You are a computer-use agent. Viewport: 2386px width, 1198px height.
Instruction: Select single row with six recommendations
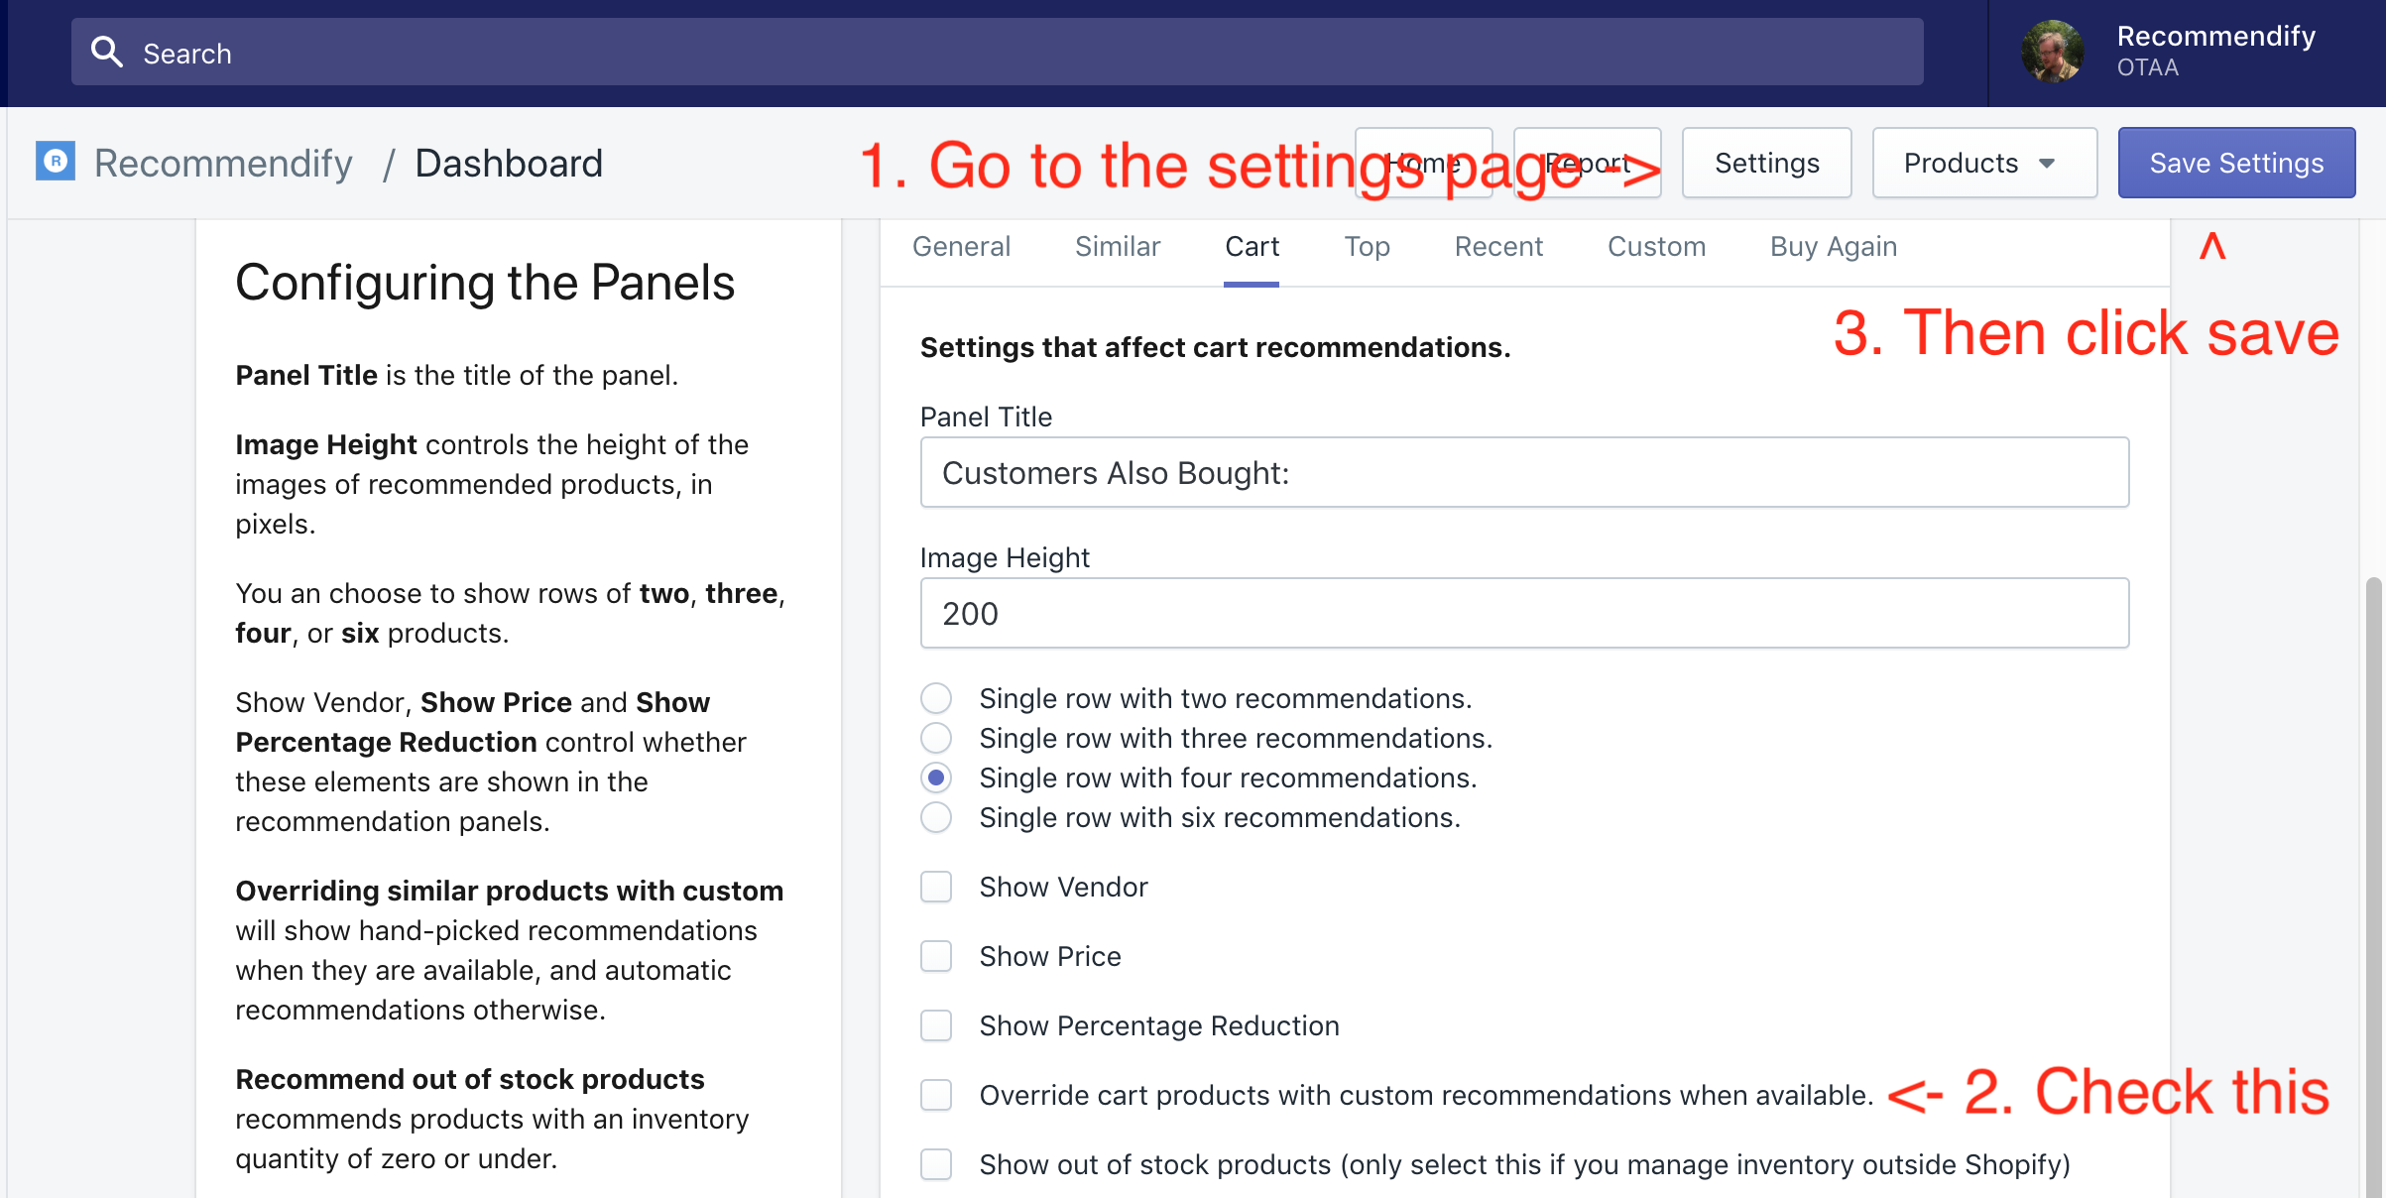(x=935, y=818)
